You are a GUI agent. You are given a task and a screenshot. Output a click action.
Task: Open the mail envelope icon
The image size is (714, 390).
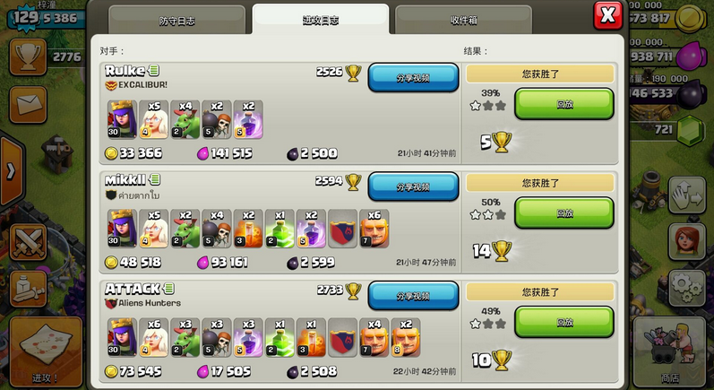(28, 105)
